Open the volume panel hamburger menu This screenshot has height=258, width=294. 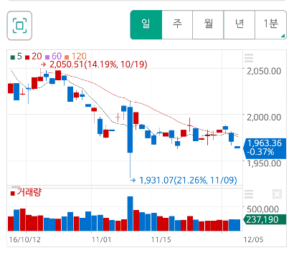(x=249, y=194)
